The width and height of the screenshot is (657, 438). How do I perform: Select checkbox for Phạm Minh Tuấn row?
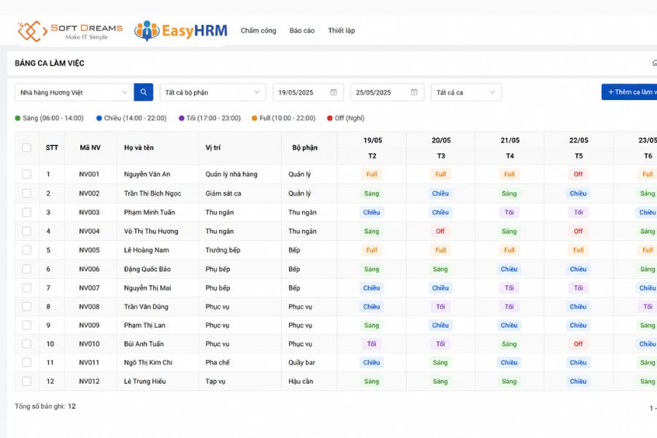26,212
